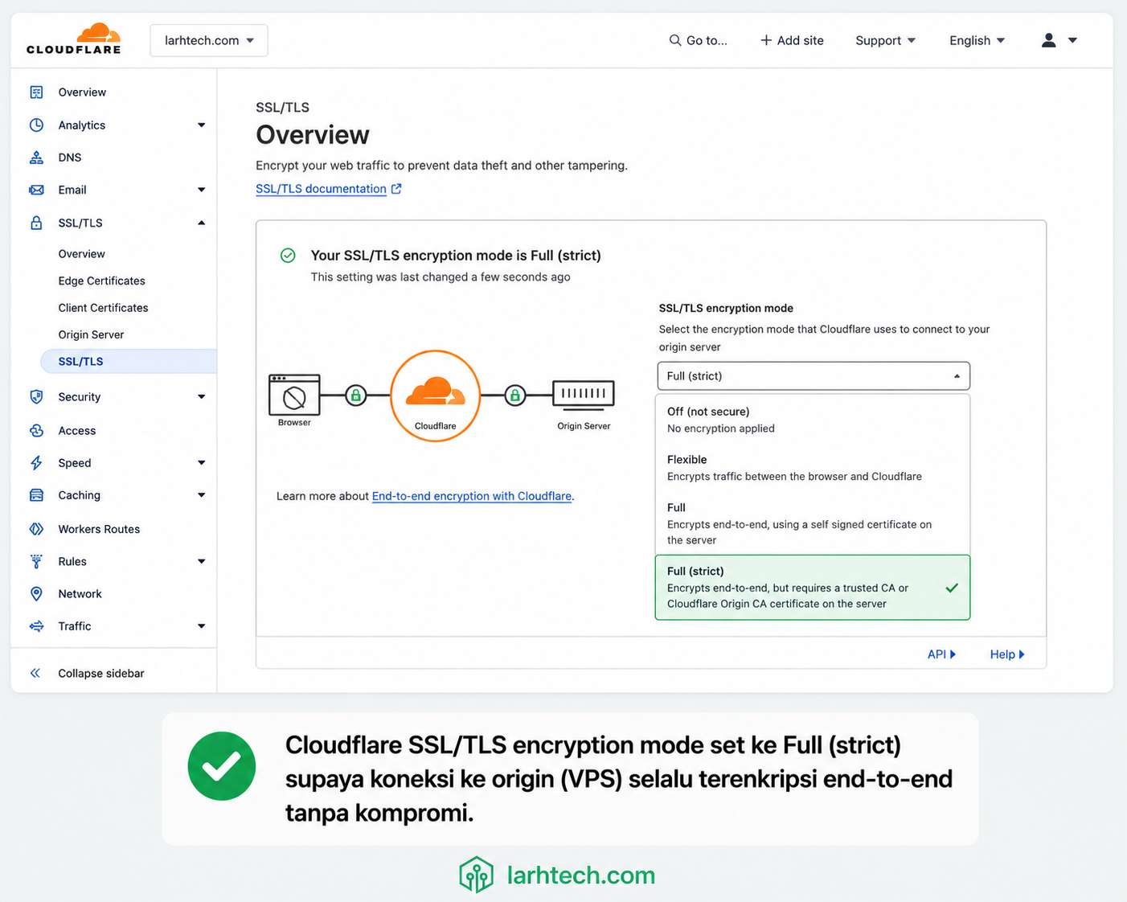The height and width of the screenshot is (902, 1127).
Task: Open the SSL/TLS documentation link
Action: [322, 189]
